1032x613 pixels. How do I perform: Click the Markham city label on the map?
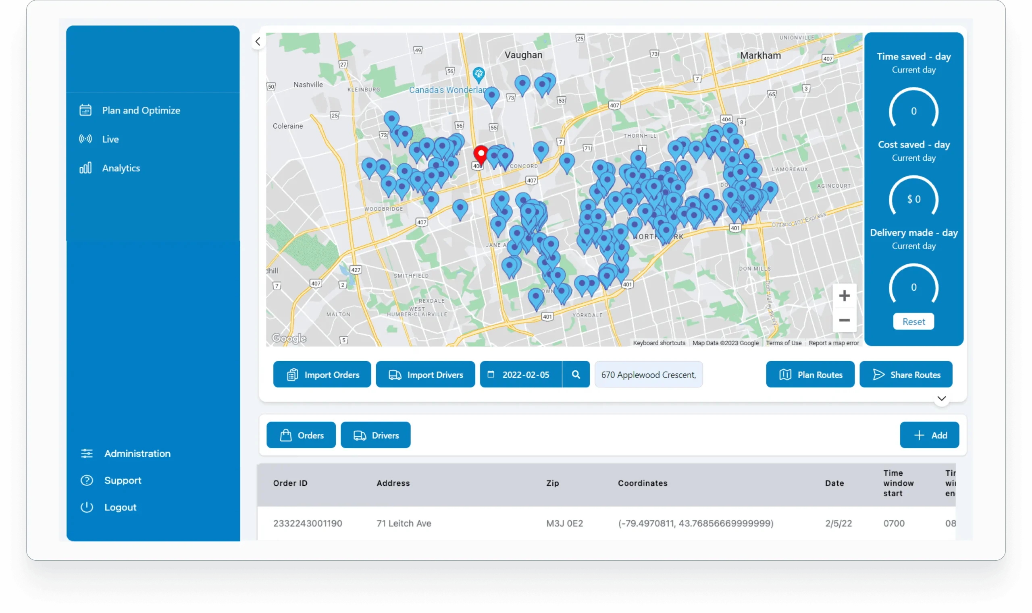click(759, 55)
